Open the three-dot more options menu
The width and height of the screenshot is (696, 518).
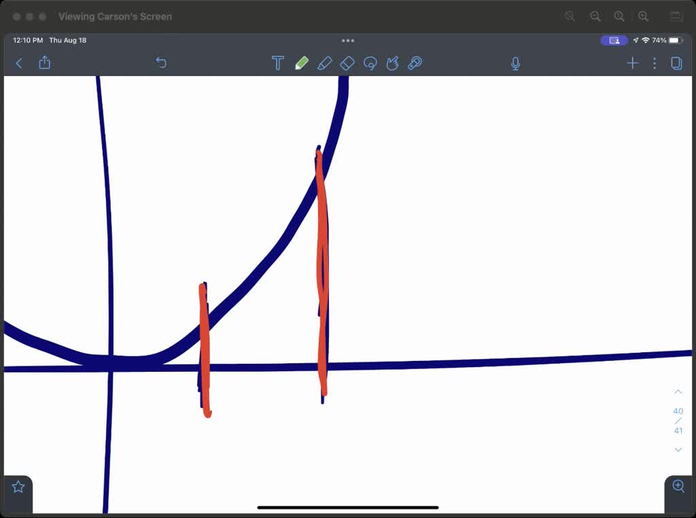pyautogui.click(x=654, y=63)
